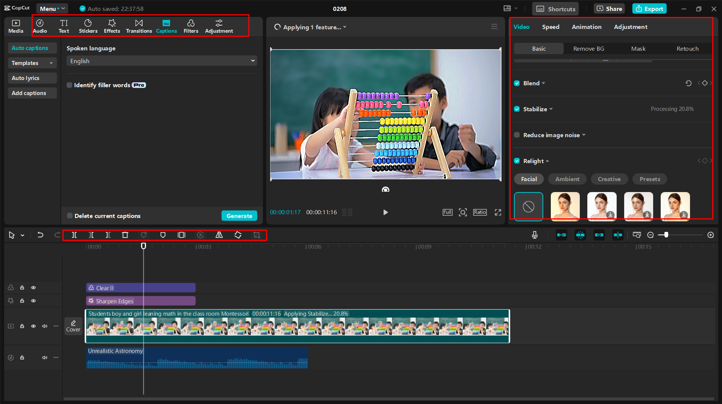Screen dimensions: 722x404
Task: Export the project
Action: (649, 8)
